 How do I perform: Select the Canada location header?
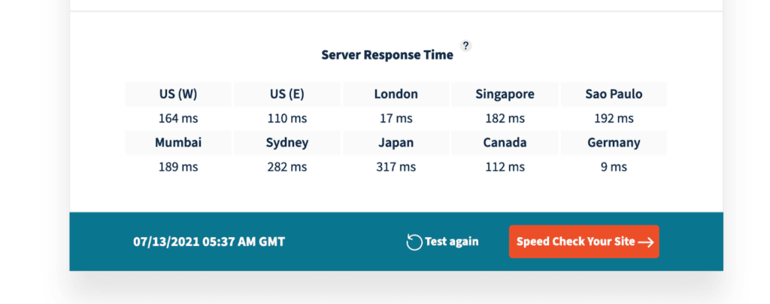click(x=505, y=142)
